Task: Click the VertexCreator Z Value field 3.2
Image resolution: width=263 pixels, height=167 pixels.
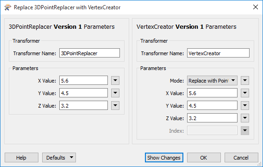Action: (212, 118)
